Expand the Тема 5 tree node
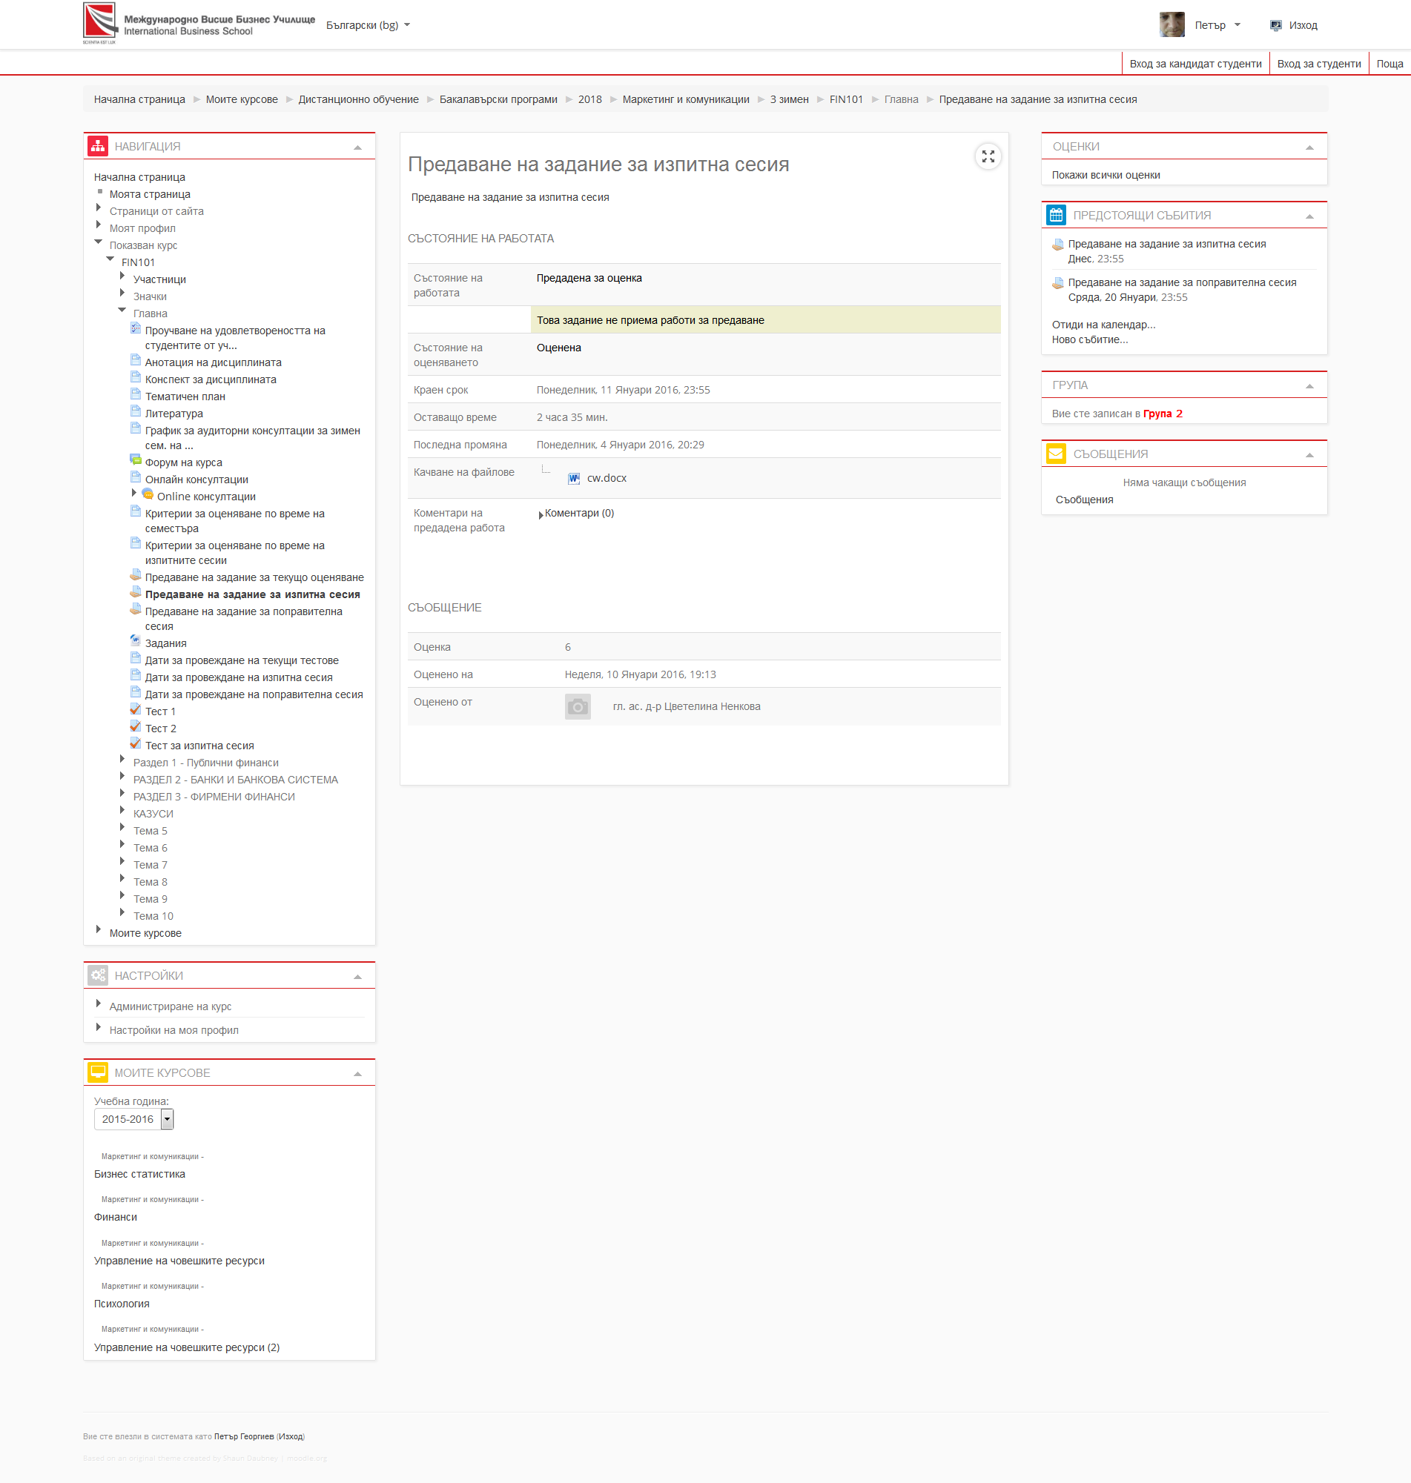This screenshot has height=1483, width=1411. [x=122, y=829]
